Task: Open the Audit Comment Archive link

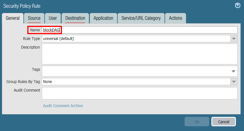Action: tap(63, 106)
